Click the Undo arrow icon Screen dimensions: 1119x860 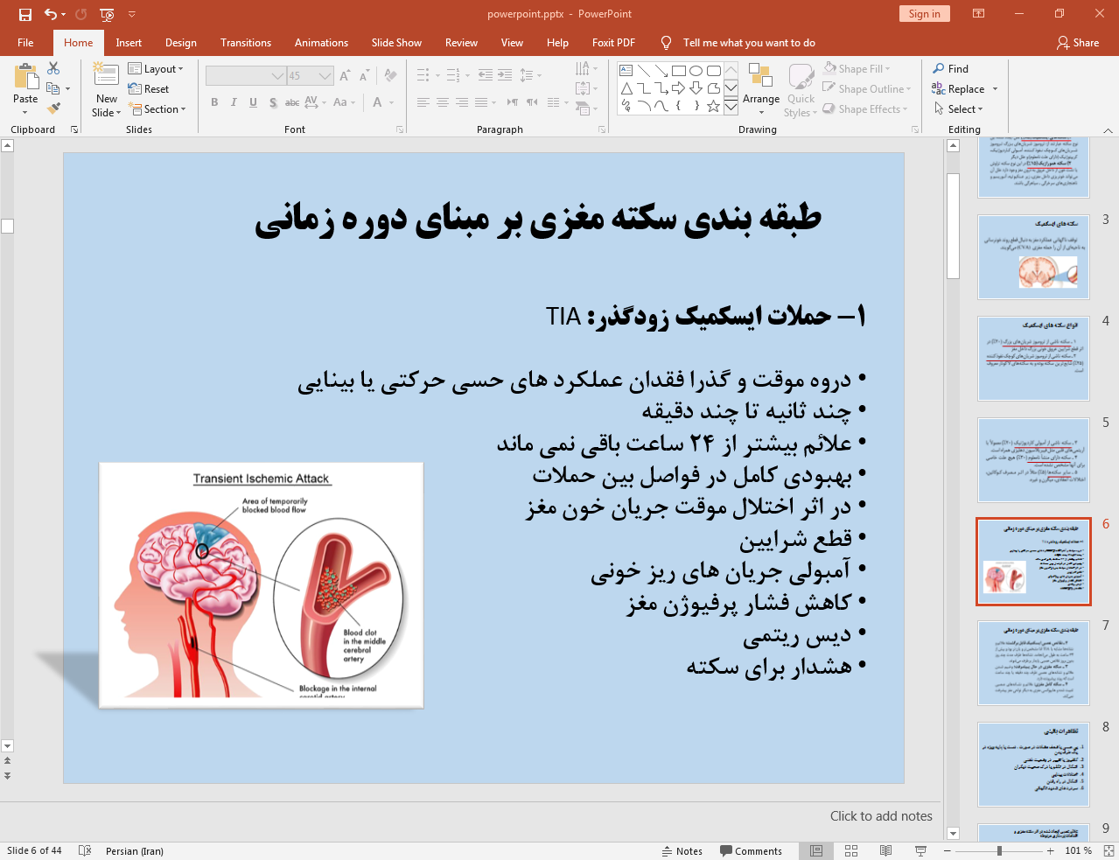coord(51,14)
